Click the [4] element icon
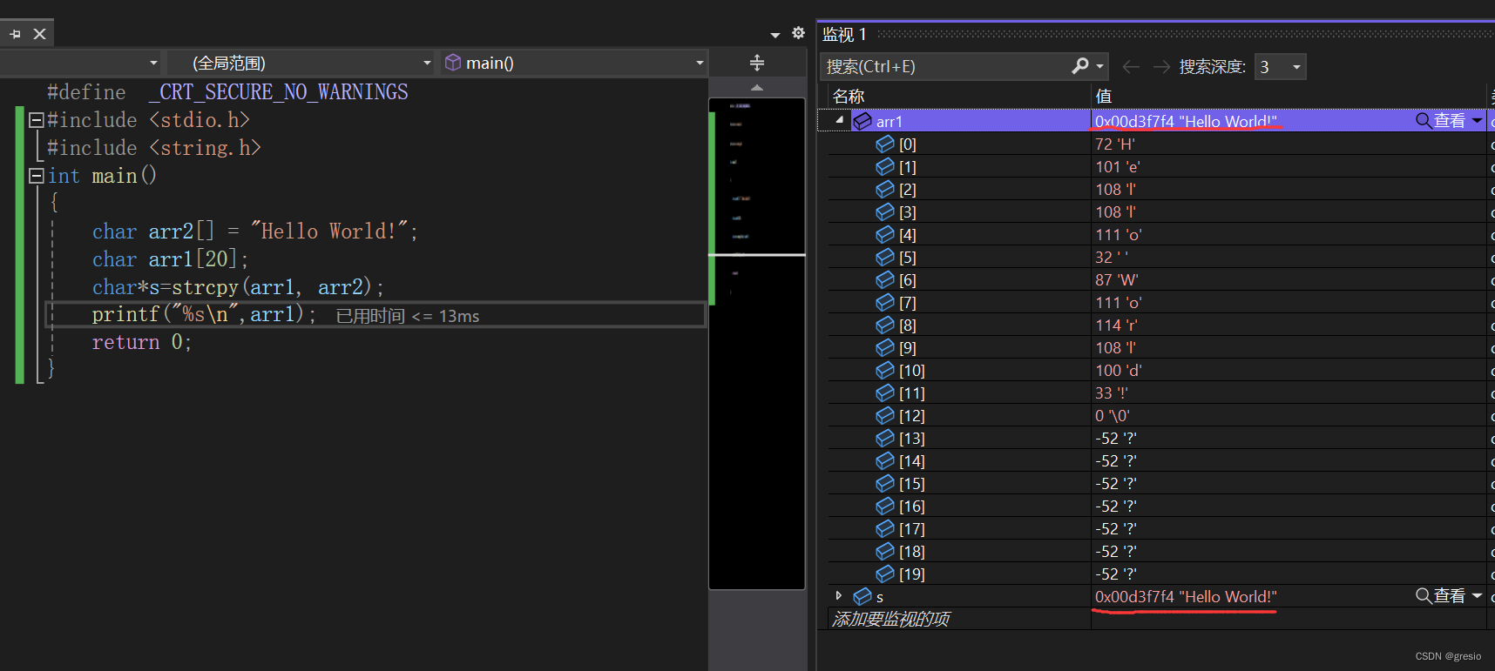This screenshot has width=1495, height=671. [885, 234]
